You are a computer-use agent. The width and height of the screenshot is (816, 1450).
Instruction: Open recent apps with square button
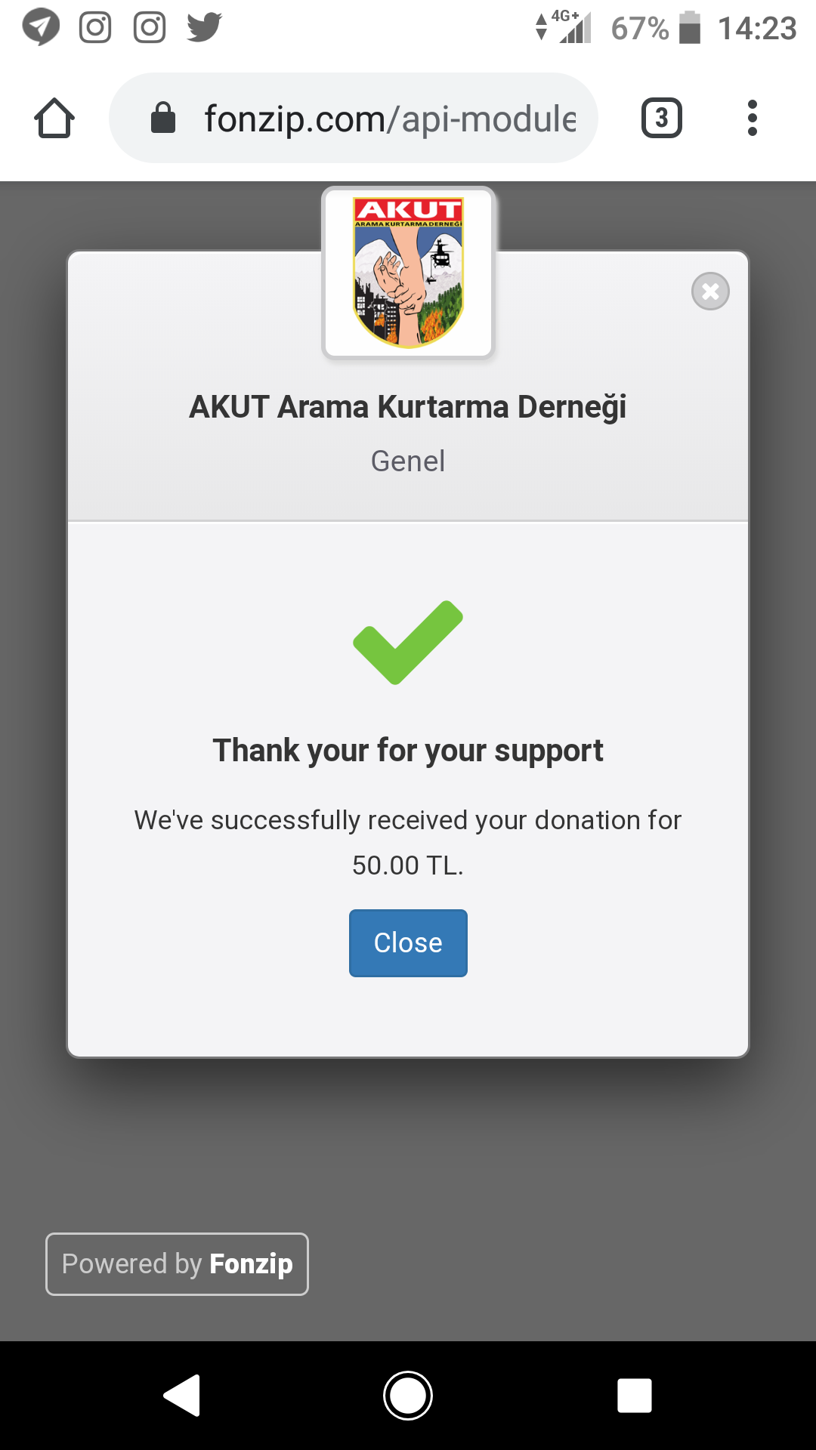[x=635, y=1396]
